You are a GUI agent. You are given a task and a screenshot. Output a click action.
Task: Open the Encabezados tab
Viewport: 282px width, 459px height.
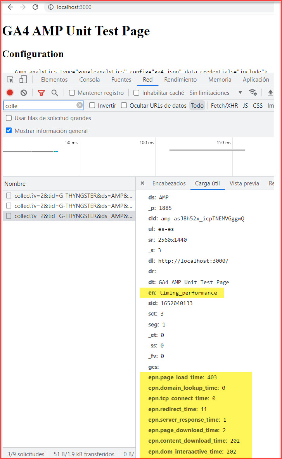pos(169,183)
